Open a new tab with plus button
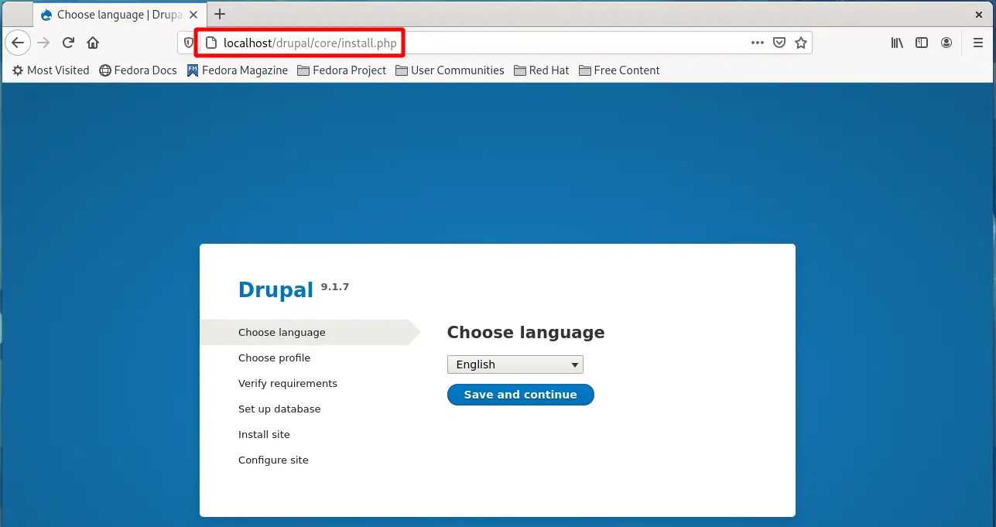This screenshot has width=996, height=527. 220,14
